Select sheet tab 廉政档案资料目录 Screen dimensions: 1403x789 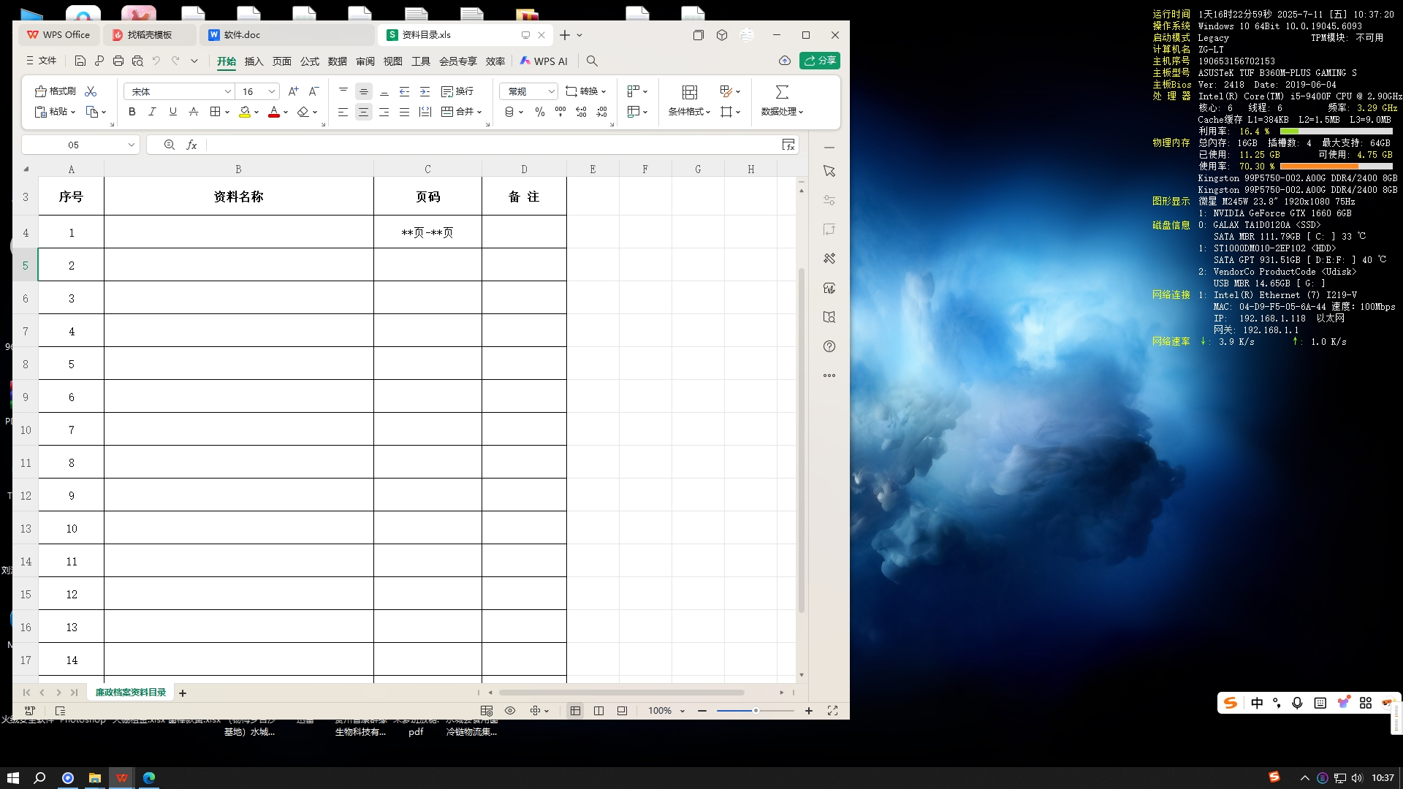pos(131,693)
